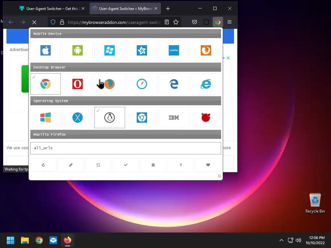Toggle the User-Agent Switcher toolbar icon
The height and width of the screenshot is (248, 331).
point(218,22)
